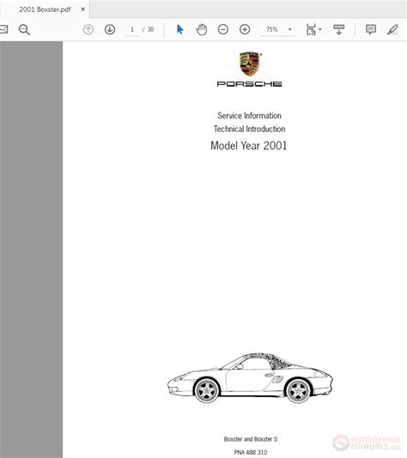Go to previous page arrow
This screenshot has height=458, width=407.
[88, 29]
